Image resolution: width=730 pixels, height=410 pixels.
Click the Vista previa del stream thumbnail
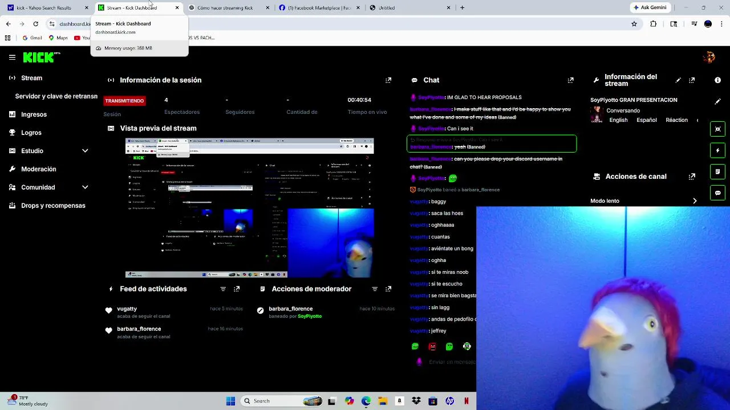249,208
